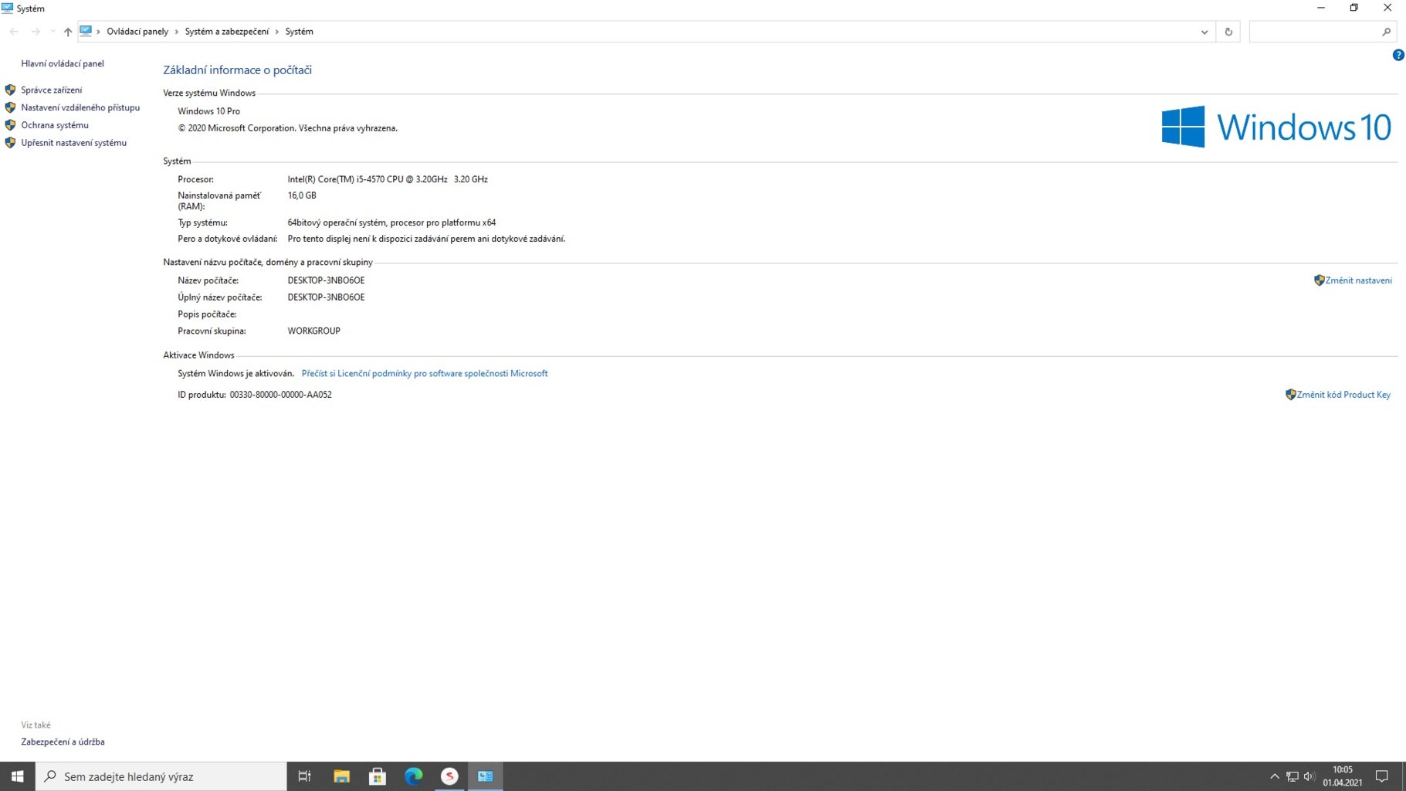Open the clock showing 10:05
1406x791 pixels.
click(x=1343, y=776)
